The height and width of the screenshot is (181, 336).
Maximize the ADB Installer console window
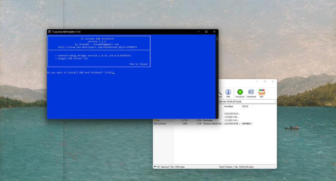206,32
